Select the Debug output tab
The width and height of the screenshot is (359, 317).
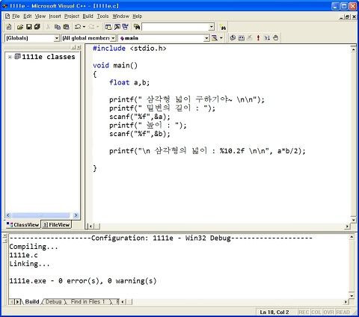[53, 301]
